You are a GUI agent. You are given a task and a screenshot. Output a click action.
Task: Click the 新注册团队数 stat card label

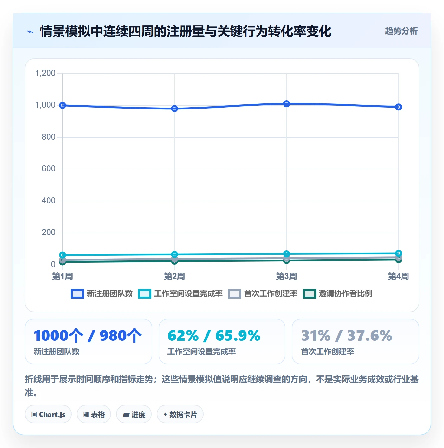[56, 352]
